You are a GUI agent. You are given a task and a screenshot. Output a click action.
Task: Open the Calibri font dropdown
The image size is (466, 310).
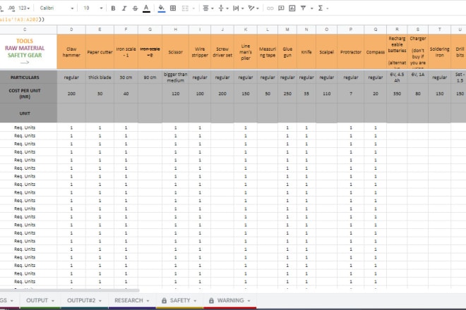56,8
